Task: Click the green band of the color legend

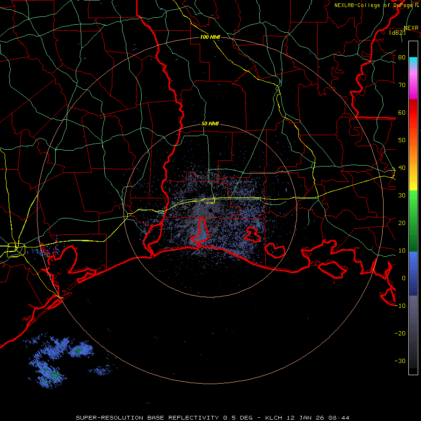Action: click(413, 221)
